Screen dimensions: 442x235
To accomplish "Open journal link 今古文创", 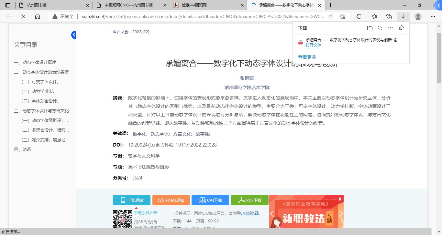I will click(121, 32).
